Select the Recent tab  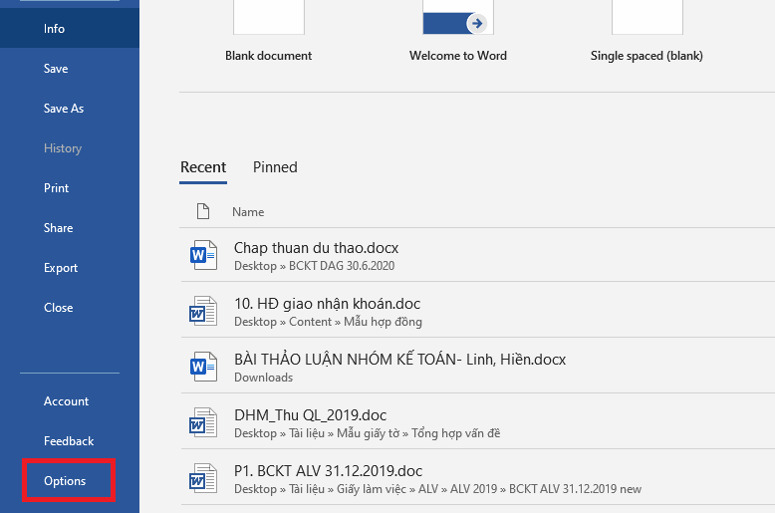pos(203,167)
